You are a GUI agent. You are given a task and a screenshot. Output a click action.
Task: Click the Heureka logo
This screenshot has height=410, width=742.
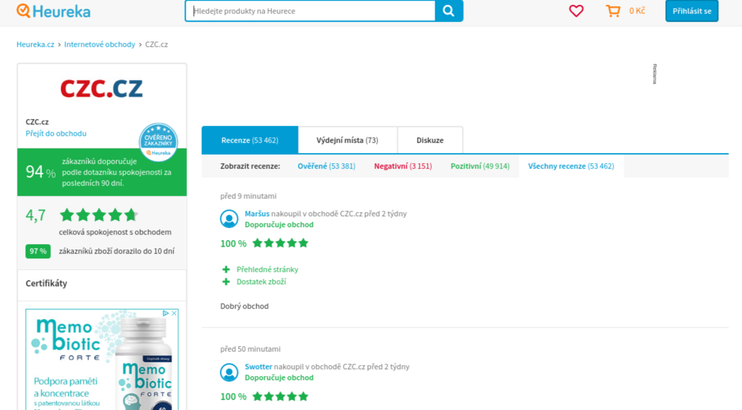pos(54,11)
